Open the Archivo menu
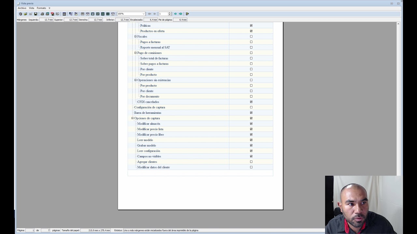The width and height of the screenshot is (417, 234). click(22, 8)
